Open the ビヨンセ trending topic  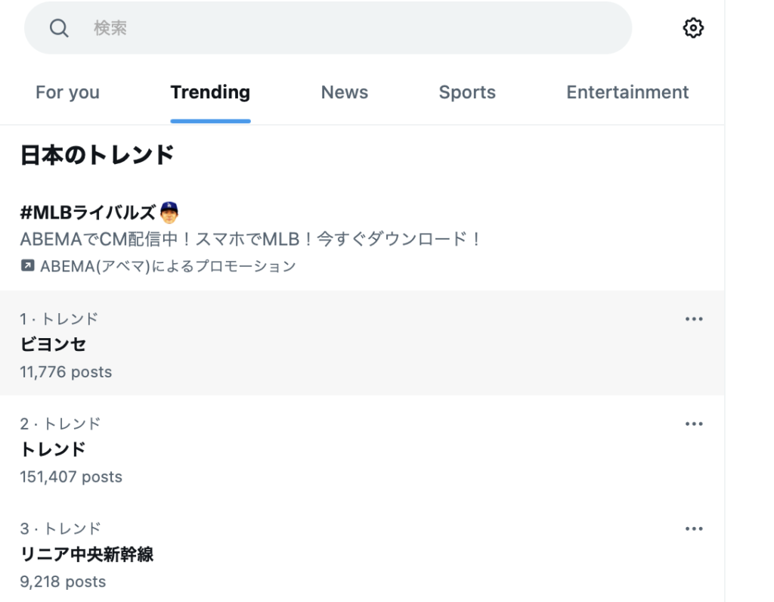click(53, 345)
